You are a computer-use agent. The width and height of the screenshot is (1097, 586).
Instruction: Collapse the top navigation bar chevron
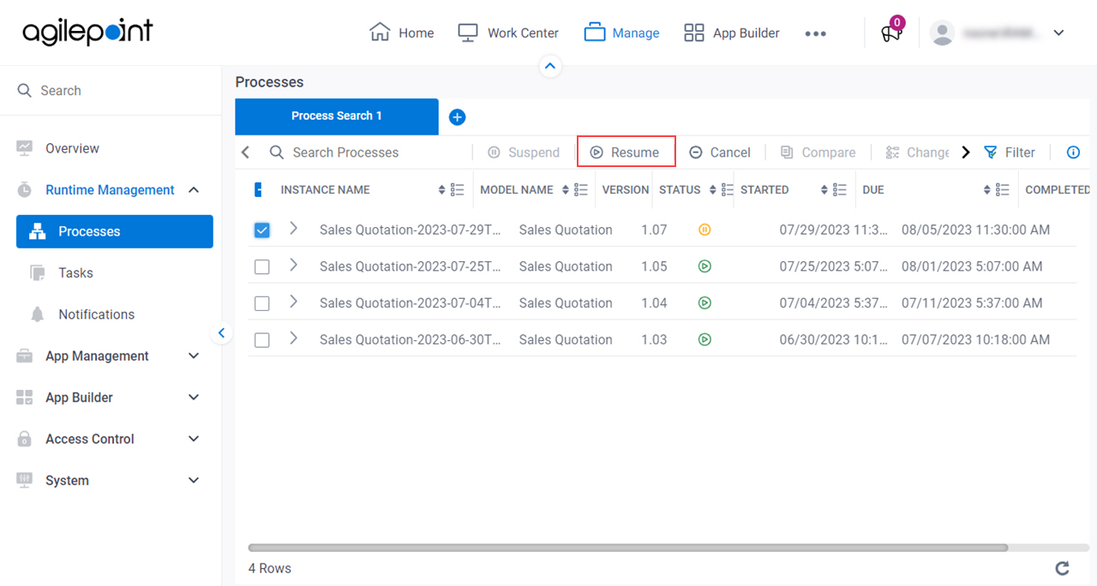coord(550,66)
